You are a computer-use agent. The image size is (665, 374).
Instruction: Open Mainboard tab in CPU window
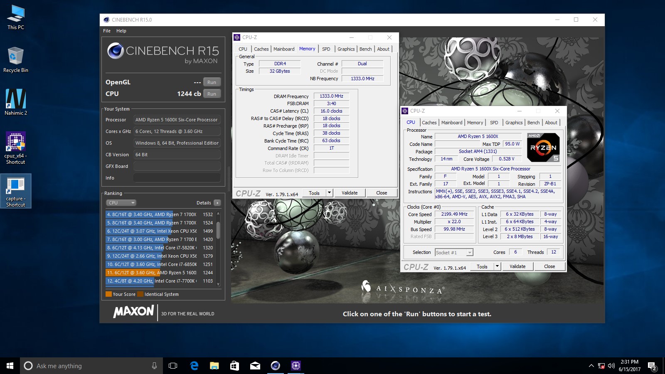[452, 123]
